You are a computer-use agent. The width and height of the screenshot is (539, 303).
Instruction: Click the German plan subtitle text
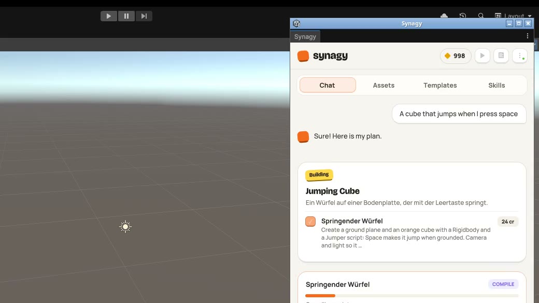(x=396, y=203)
